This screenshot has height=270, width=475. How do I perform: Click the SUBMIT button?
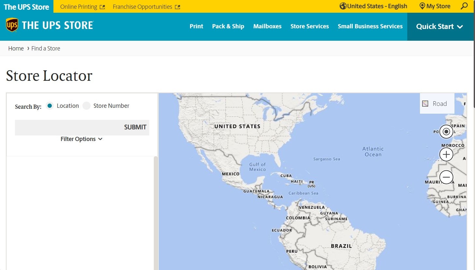(135, 127)
